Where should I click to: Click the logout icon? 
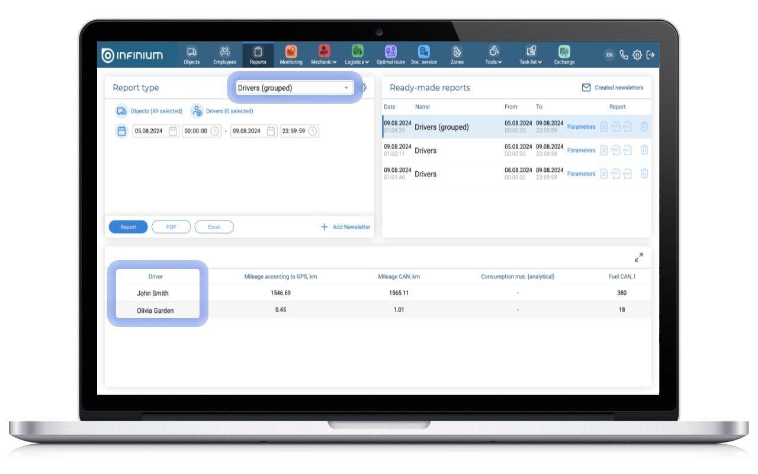coord(650,55)
